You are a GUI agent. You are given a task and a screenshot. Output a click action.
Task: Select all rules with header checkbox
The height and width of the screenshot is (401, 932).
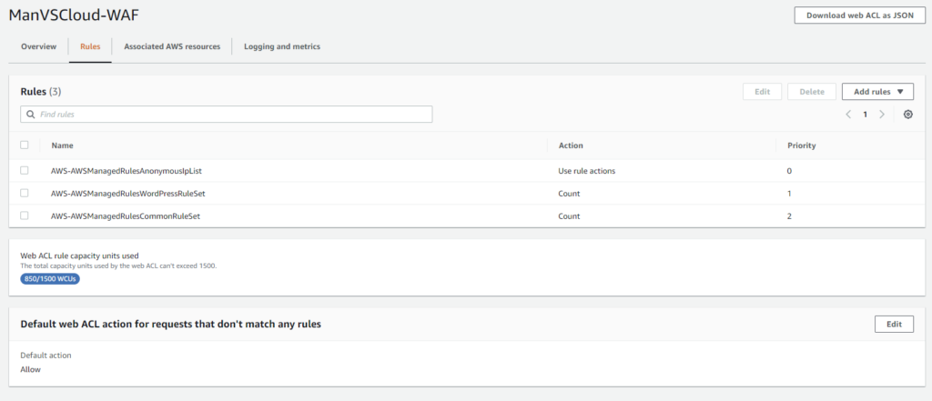pyautogui.click(x=25, y=145)
